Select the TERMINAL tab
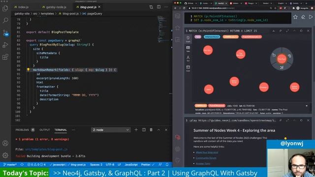 pyautogui.click(x=61, y=130)
